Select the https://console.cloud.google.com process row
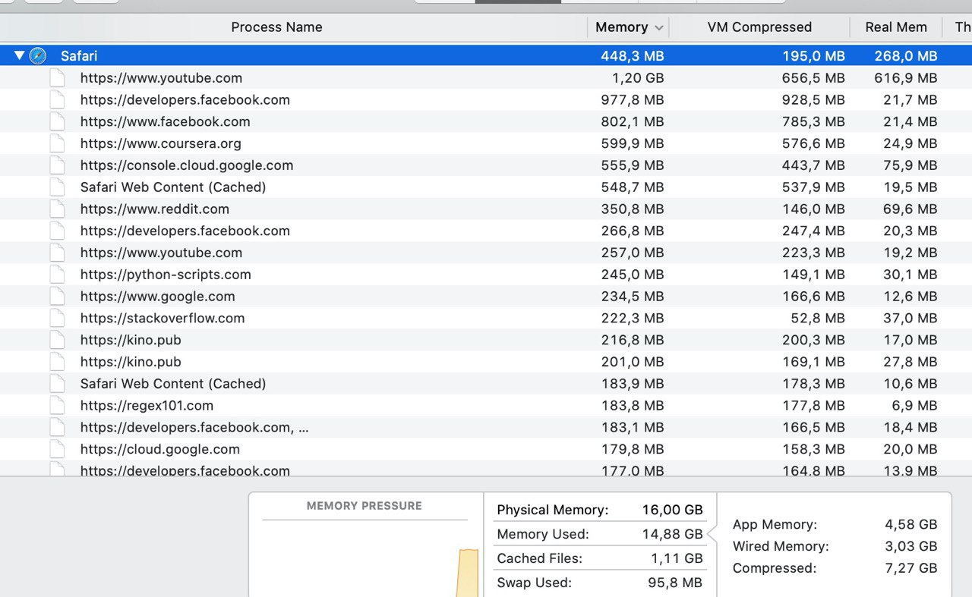Screen dimensions: 972x597 point(486,165)
